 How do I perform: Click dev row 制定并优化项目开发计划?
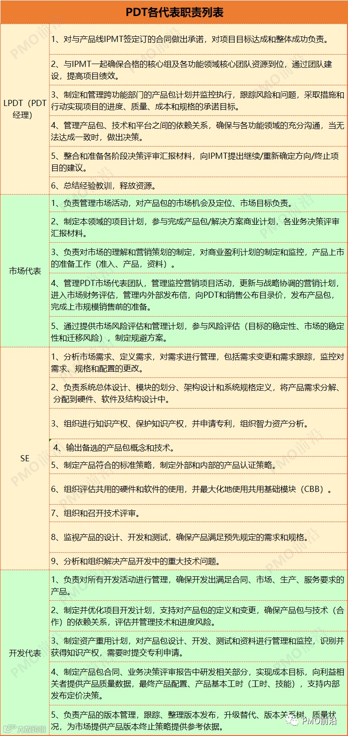(x=198, y=616)
